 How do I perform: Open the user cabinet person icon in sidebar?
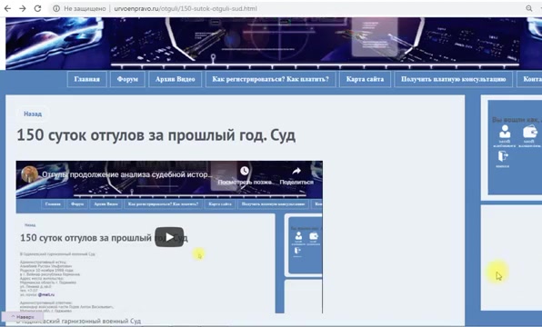tap(505, 132)
